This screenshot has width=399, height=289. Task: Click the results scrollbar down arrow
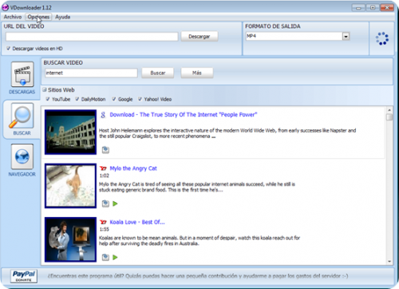click(x=389, y=262)
